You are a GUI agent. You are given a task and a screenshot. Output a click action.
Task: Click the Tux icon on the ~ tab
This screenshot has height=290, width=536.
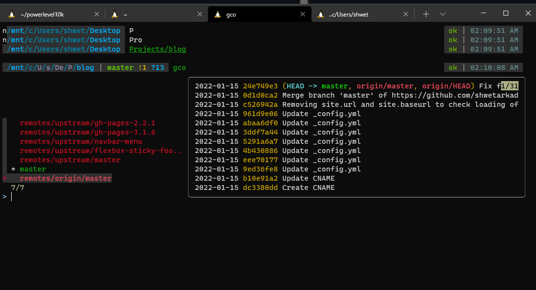(115, 14)
